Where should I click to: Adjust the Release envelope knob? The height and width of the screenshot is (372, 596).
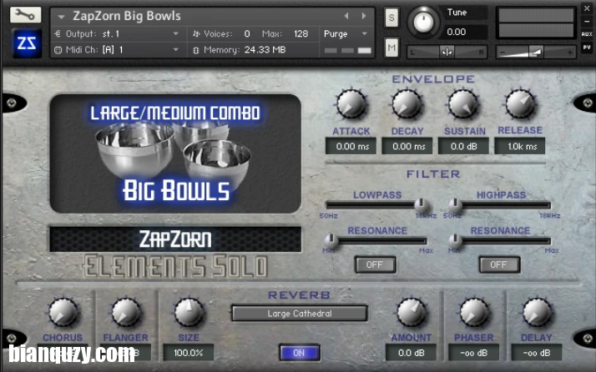tap(520, 103)
